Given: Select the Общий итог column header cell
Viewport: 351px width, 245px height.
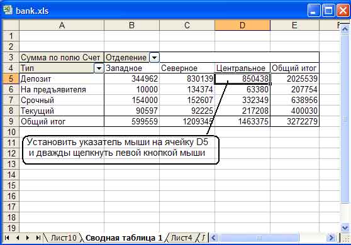Looking at the screenshot, I should pos(294,68).
